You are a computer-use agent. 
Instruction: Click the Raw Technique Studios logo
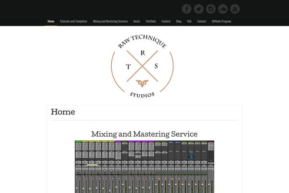pyautogui.click(x=142, y=66)
